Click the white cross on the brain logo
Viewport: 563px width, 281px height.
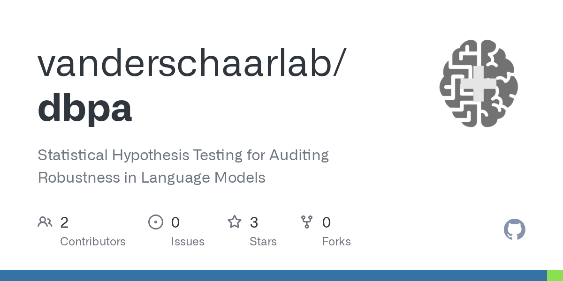pos(479,84)
